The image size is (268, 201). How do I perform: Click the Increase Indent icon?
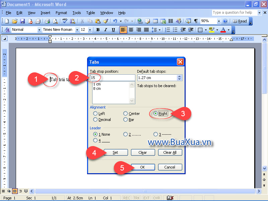tap(191, 30)
